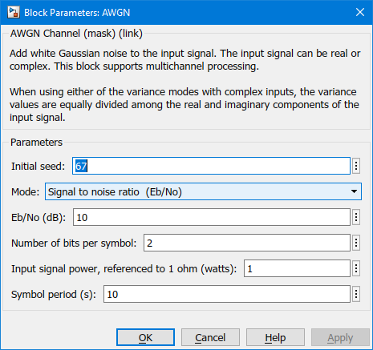Click the Input signal power watts field

[x=297, y=268]
